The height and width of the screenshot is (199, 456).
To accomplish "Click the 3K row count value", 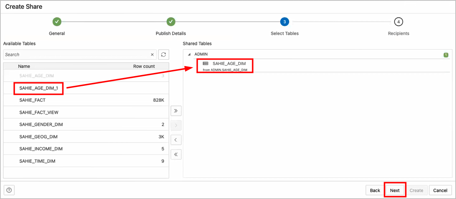I will click(x=161, y=137).
